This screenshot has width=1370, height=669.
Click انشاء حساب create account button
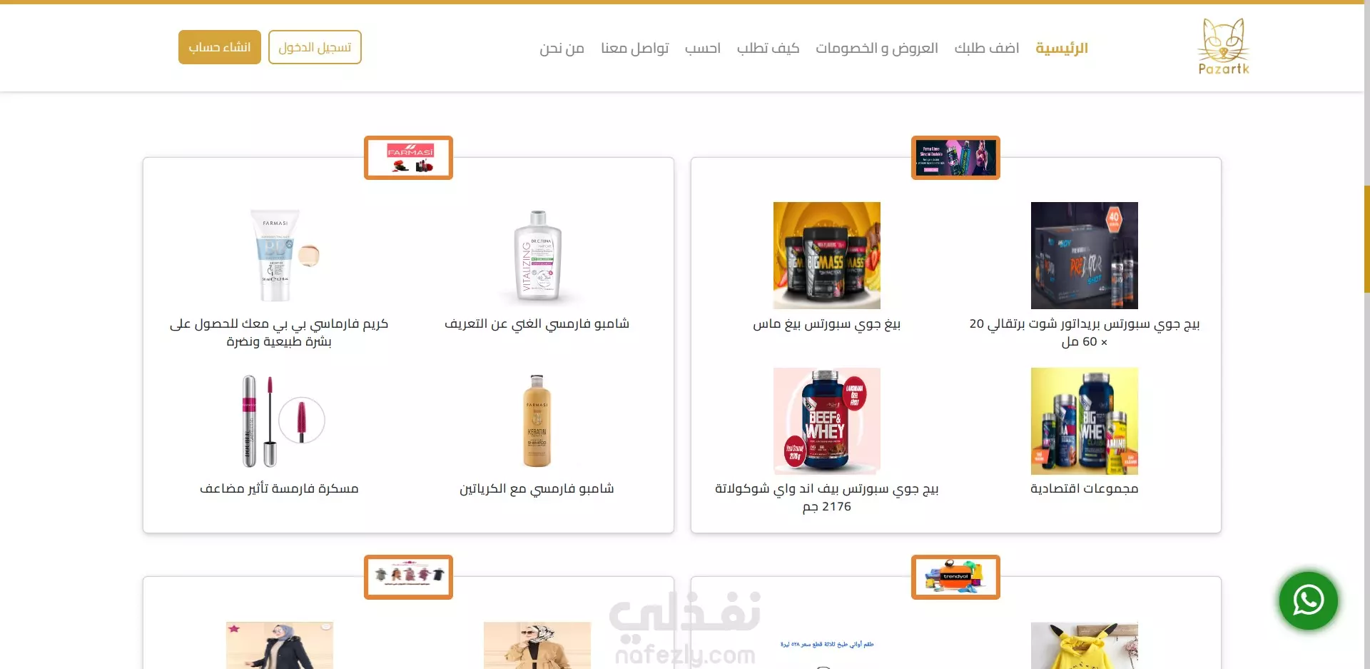[x=220, y=47]
